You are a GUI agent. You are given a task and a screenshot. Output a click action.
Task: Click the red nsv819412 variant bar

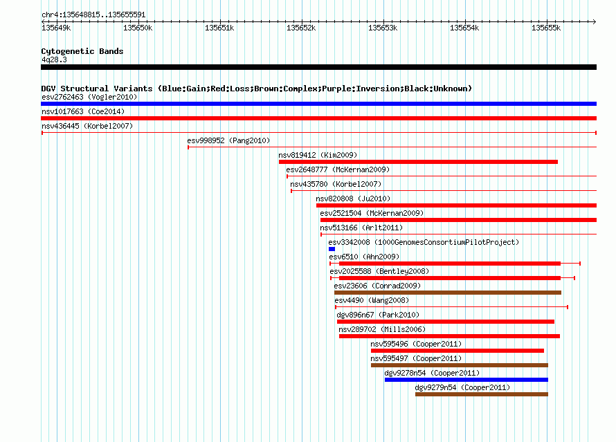(418, 162)
